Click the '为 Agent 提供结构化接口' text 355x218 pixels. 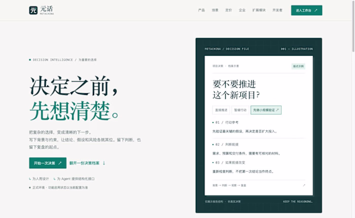tap(76, 179)
